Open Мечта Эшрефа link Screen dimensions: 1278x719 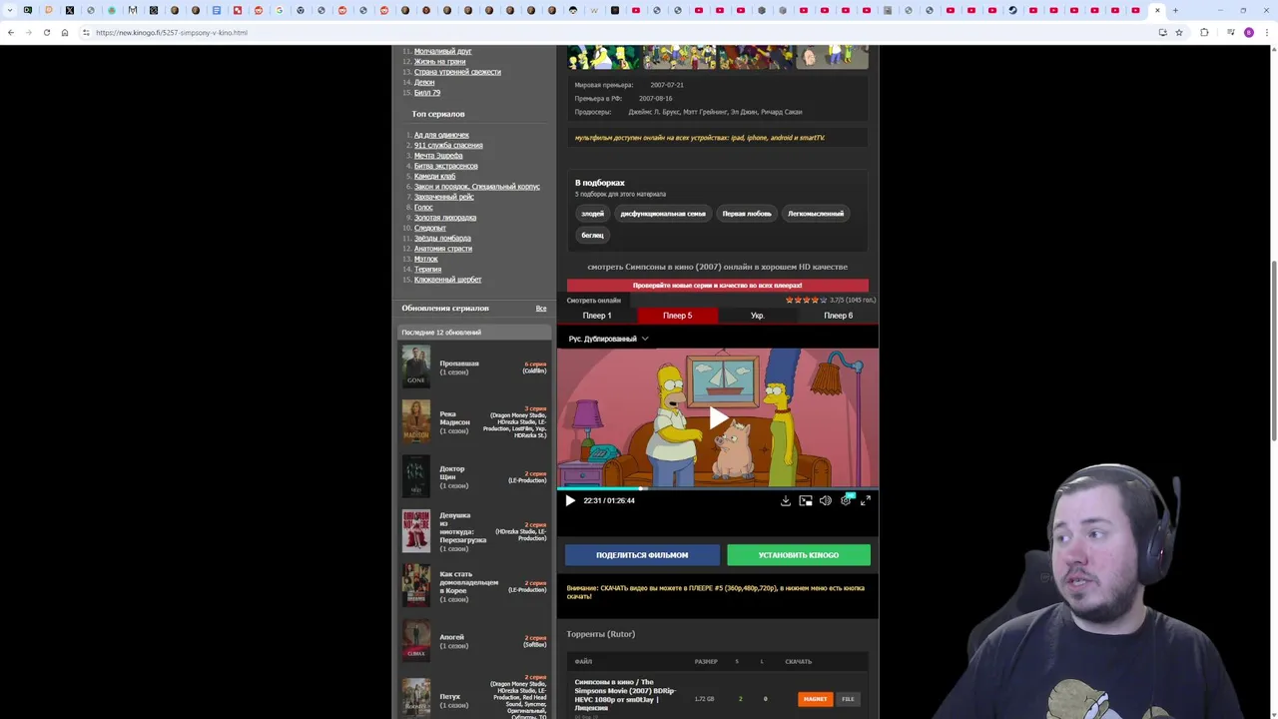438,156
